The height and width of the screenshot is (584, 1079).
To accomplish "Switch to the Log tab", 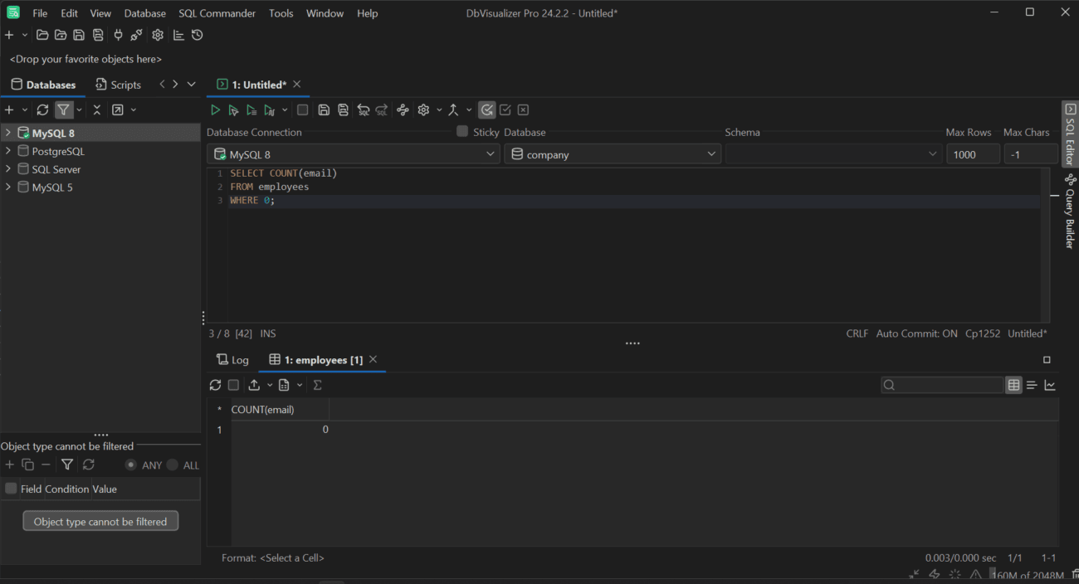I will tap(233, 359).
